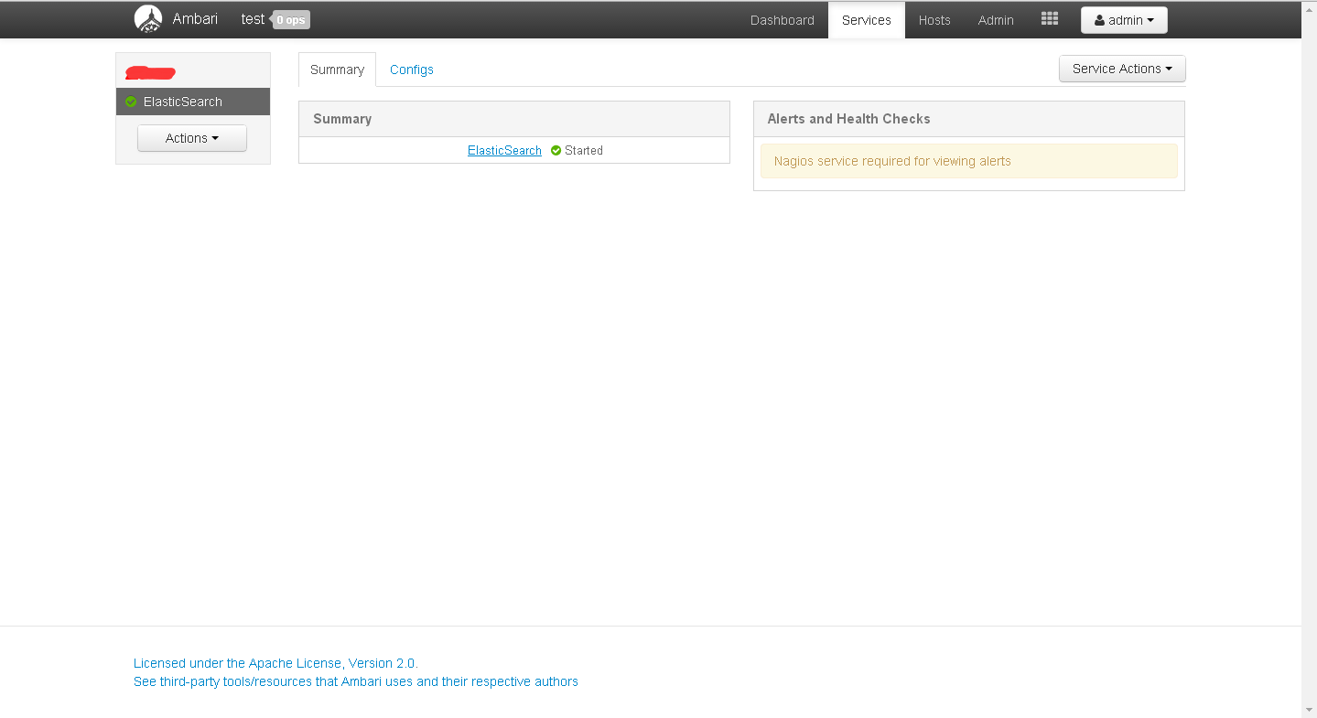This screenshot has width=1317, height=718.
Task: Switch to the Configs tab
Action: tap(412, 70)
